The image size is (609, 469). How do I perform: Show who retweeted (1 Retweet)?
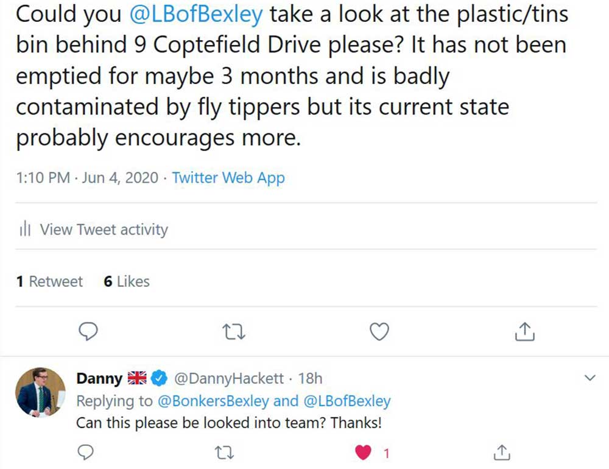coord(50,281)
